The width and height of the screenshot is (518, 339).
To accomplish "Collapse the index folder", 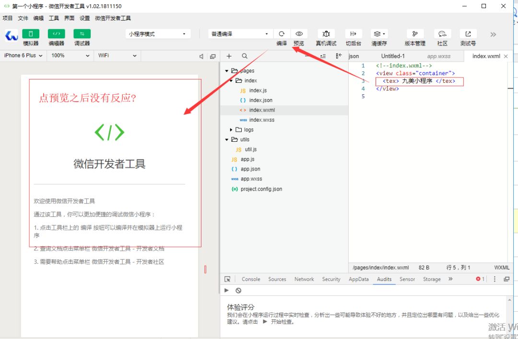I will 231,81.
